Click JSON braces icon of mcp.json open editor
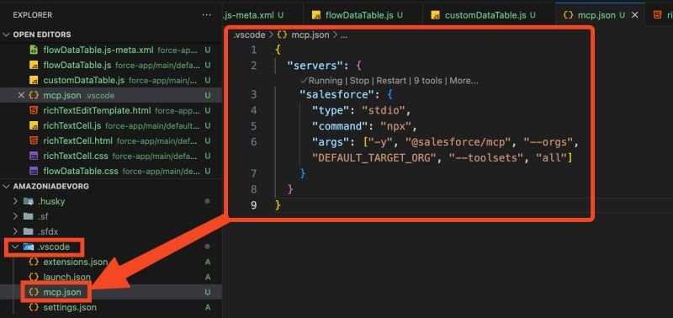The height and width of the screenshot is (318, 673). coord(34,95)
